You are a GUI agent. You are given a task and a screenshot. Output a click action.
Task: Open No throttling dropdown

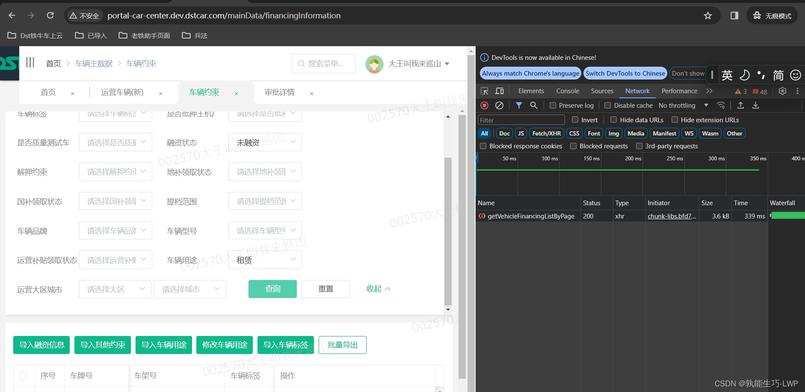point(684,106)
